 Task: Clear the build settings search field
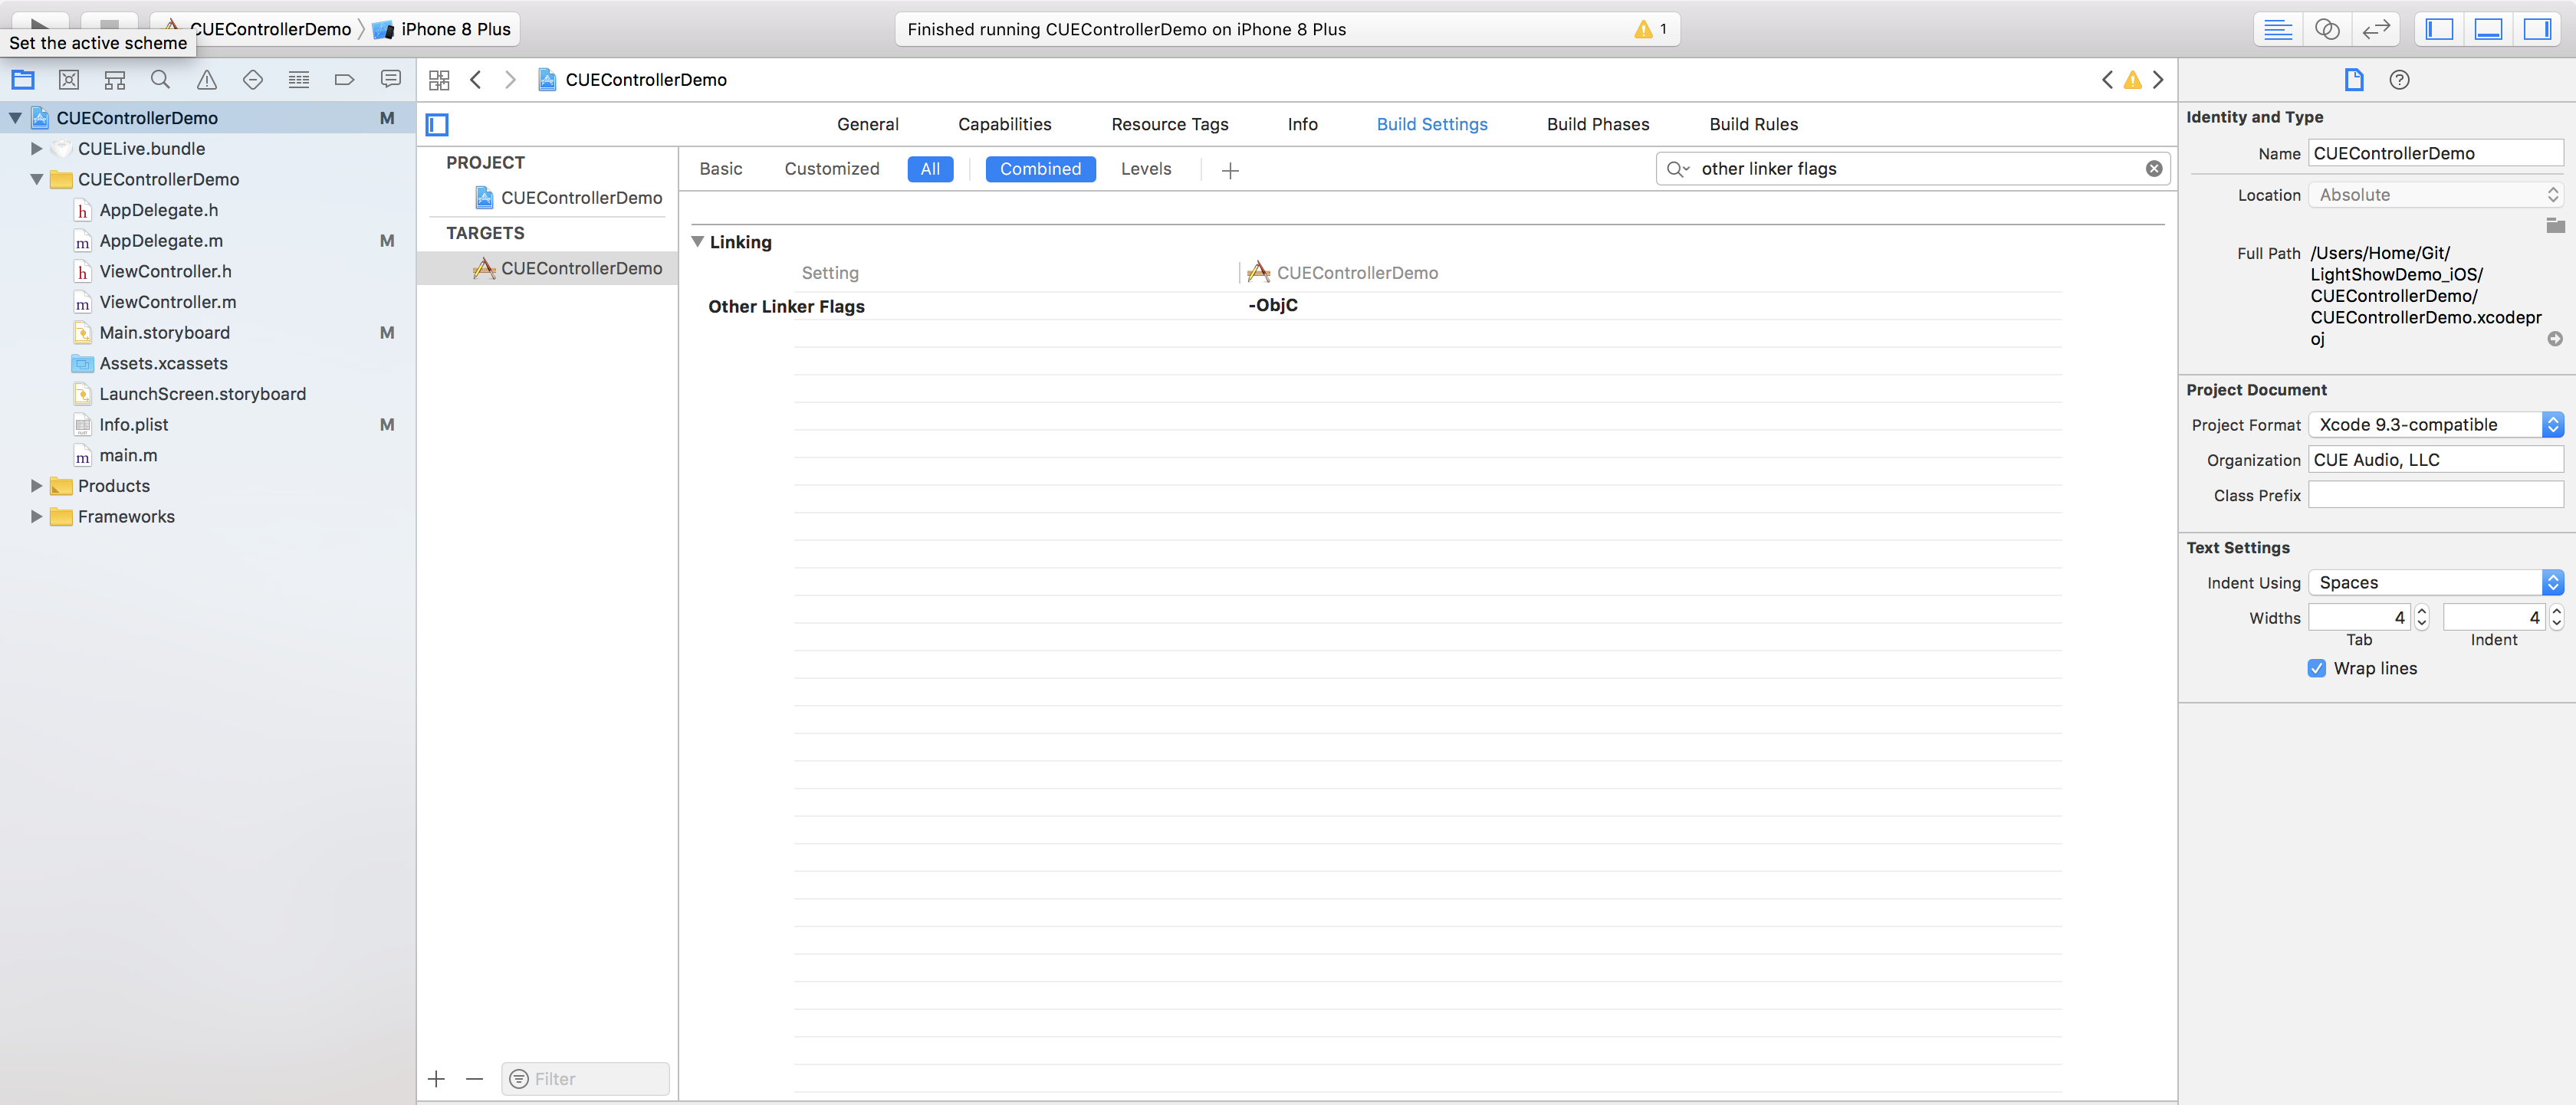2154,169
